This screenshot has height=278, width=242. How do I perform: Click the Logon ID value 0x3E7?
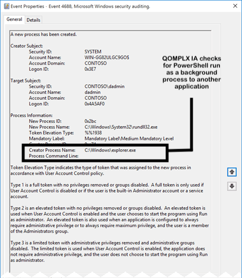tap(90, 69)
